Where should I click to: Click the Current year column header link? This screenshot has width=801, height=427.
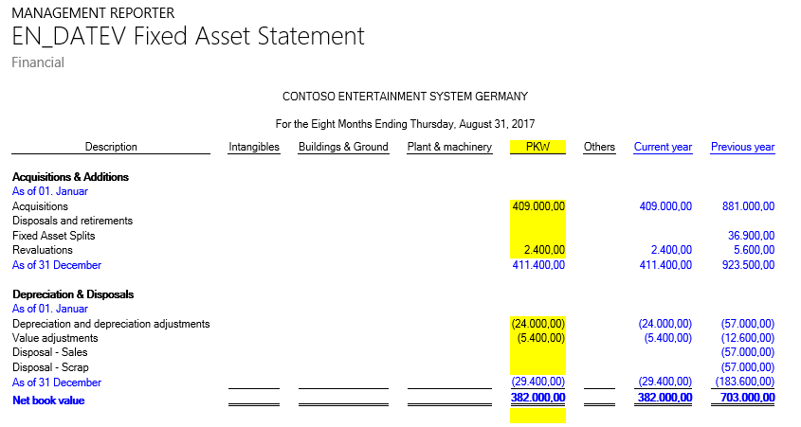pyautogui.click(x=663, y=147)
